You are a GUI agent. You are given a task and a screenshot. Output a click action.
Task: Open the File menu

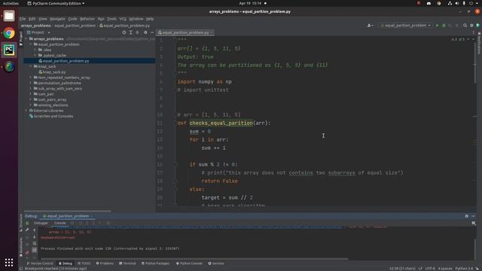point(23,19)
